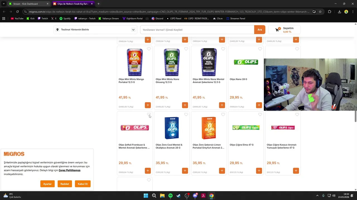Click the address bar URL
The width and height of the screenshot is (357, 200).
[169, 12]
